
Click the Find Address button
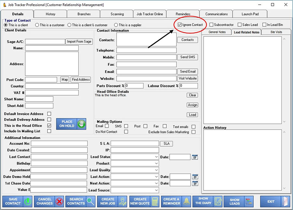[81, 79]
